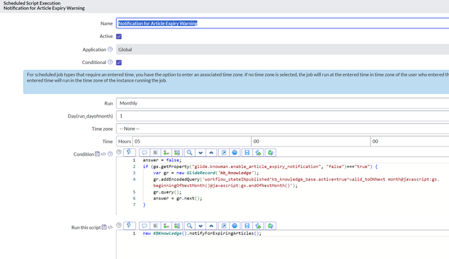Image resolution: width=449 pixels, height=259 pixels.
Task: Open Day(run_dayofmonth) dropdown
Action: coord(282,116)
